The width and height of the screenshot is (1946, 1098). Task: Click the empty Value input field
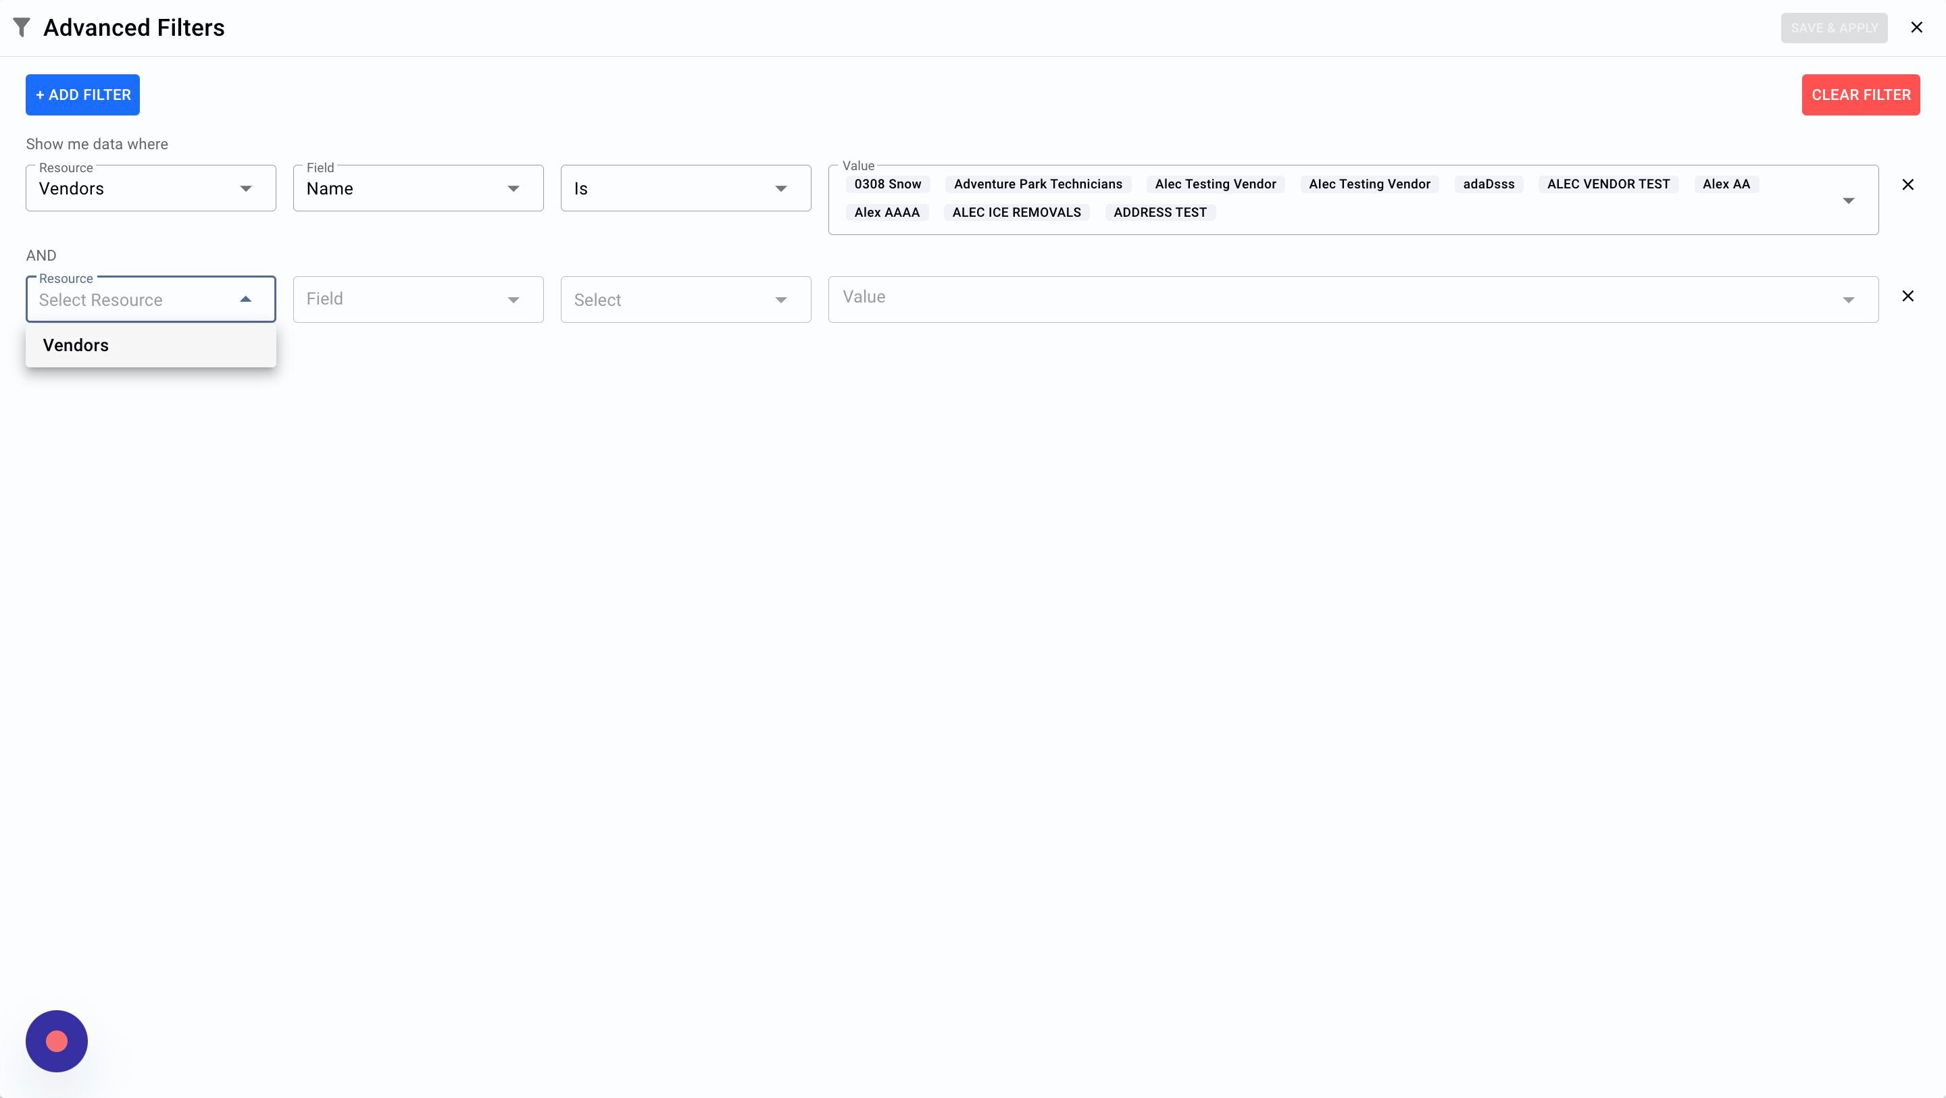pyautogui.click(x=1330, y=298)
